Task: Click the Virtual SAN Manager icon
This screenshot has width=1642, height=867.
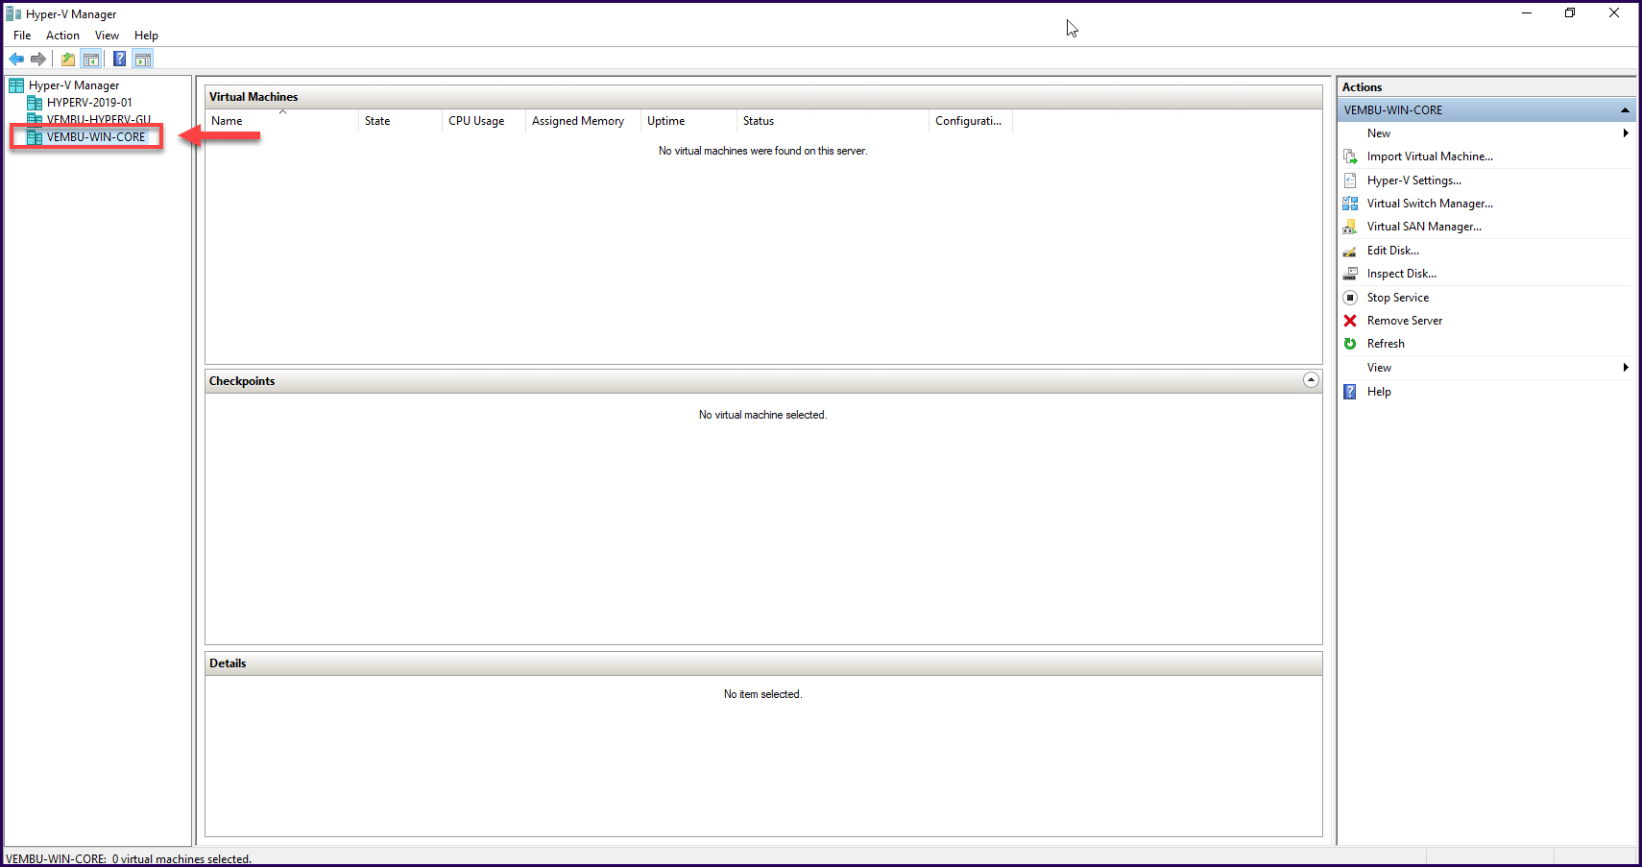Action: tap(1350, 227)
